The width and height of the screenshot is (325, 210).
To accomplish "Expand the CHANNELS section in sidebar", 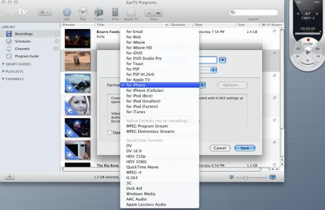I will pos(3,79).
